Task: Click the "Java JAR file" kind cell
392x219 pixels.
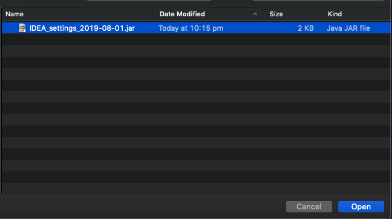Action: pos(348,28)
